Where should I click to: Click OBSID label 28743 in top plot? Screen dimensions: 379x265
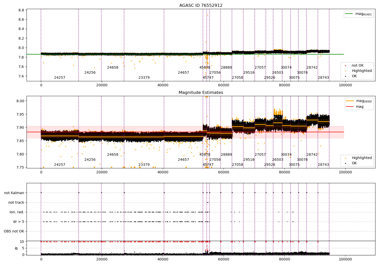(323, 78)
